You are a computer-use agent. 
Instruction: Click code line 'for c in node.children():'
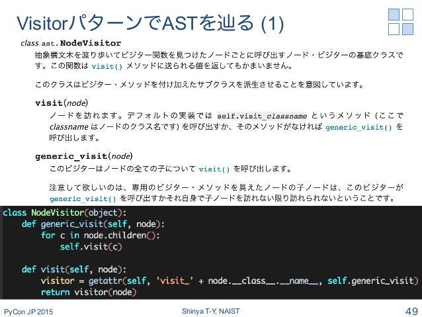(101, 236)
